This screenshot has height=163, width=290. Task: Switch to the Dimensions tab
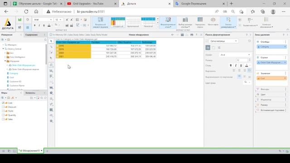7,35
